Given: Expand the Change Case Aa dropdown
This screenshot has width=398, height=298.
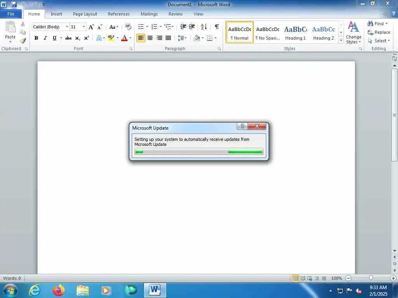Looking at the screenshot, I should (113, 27).
